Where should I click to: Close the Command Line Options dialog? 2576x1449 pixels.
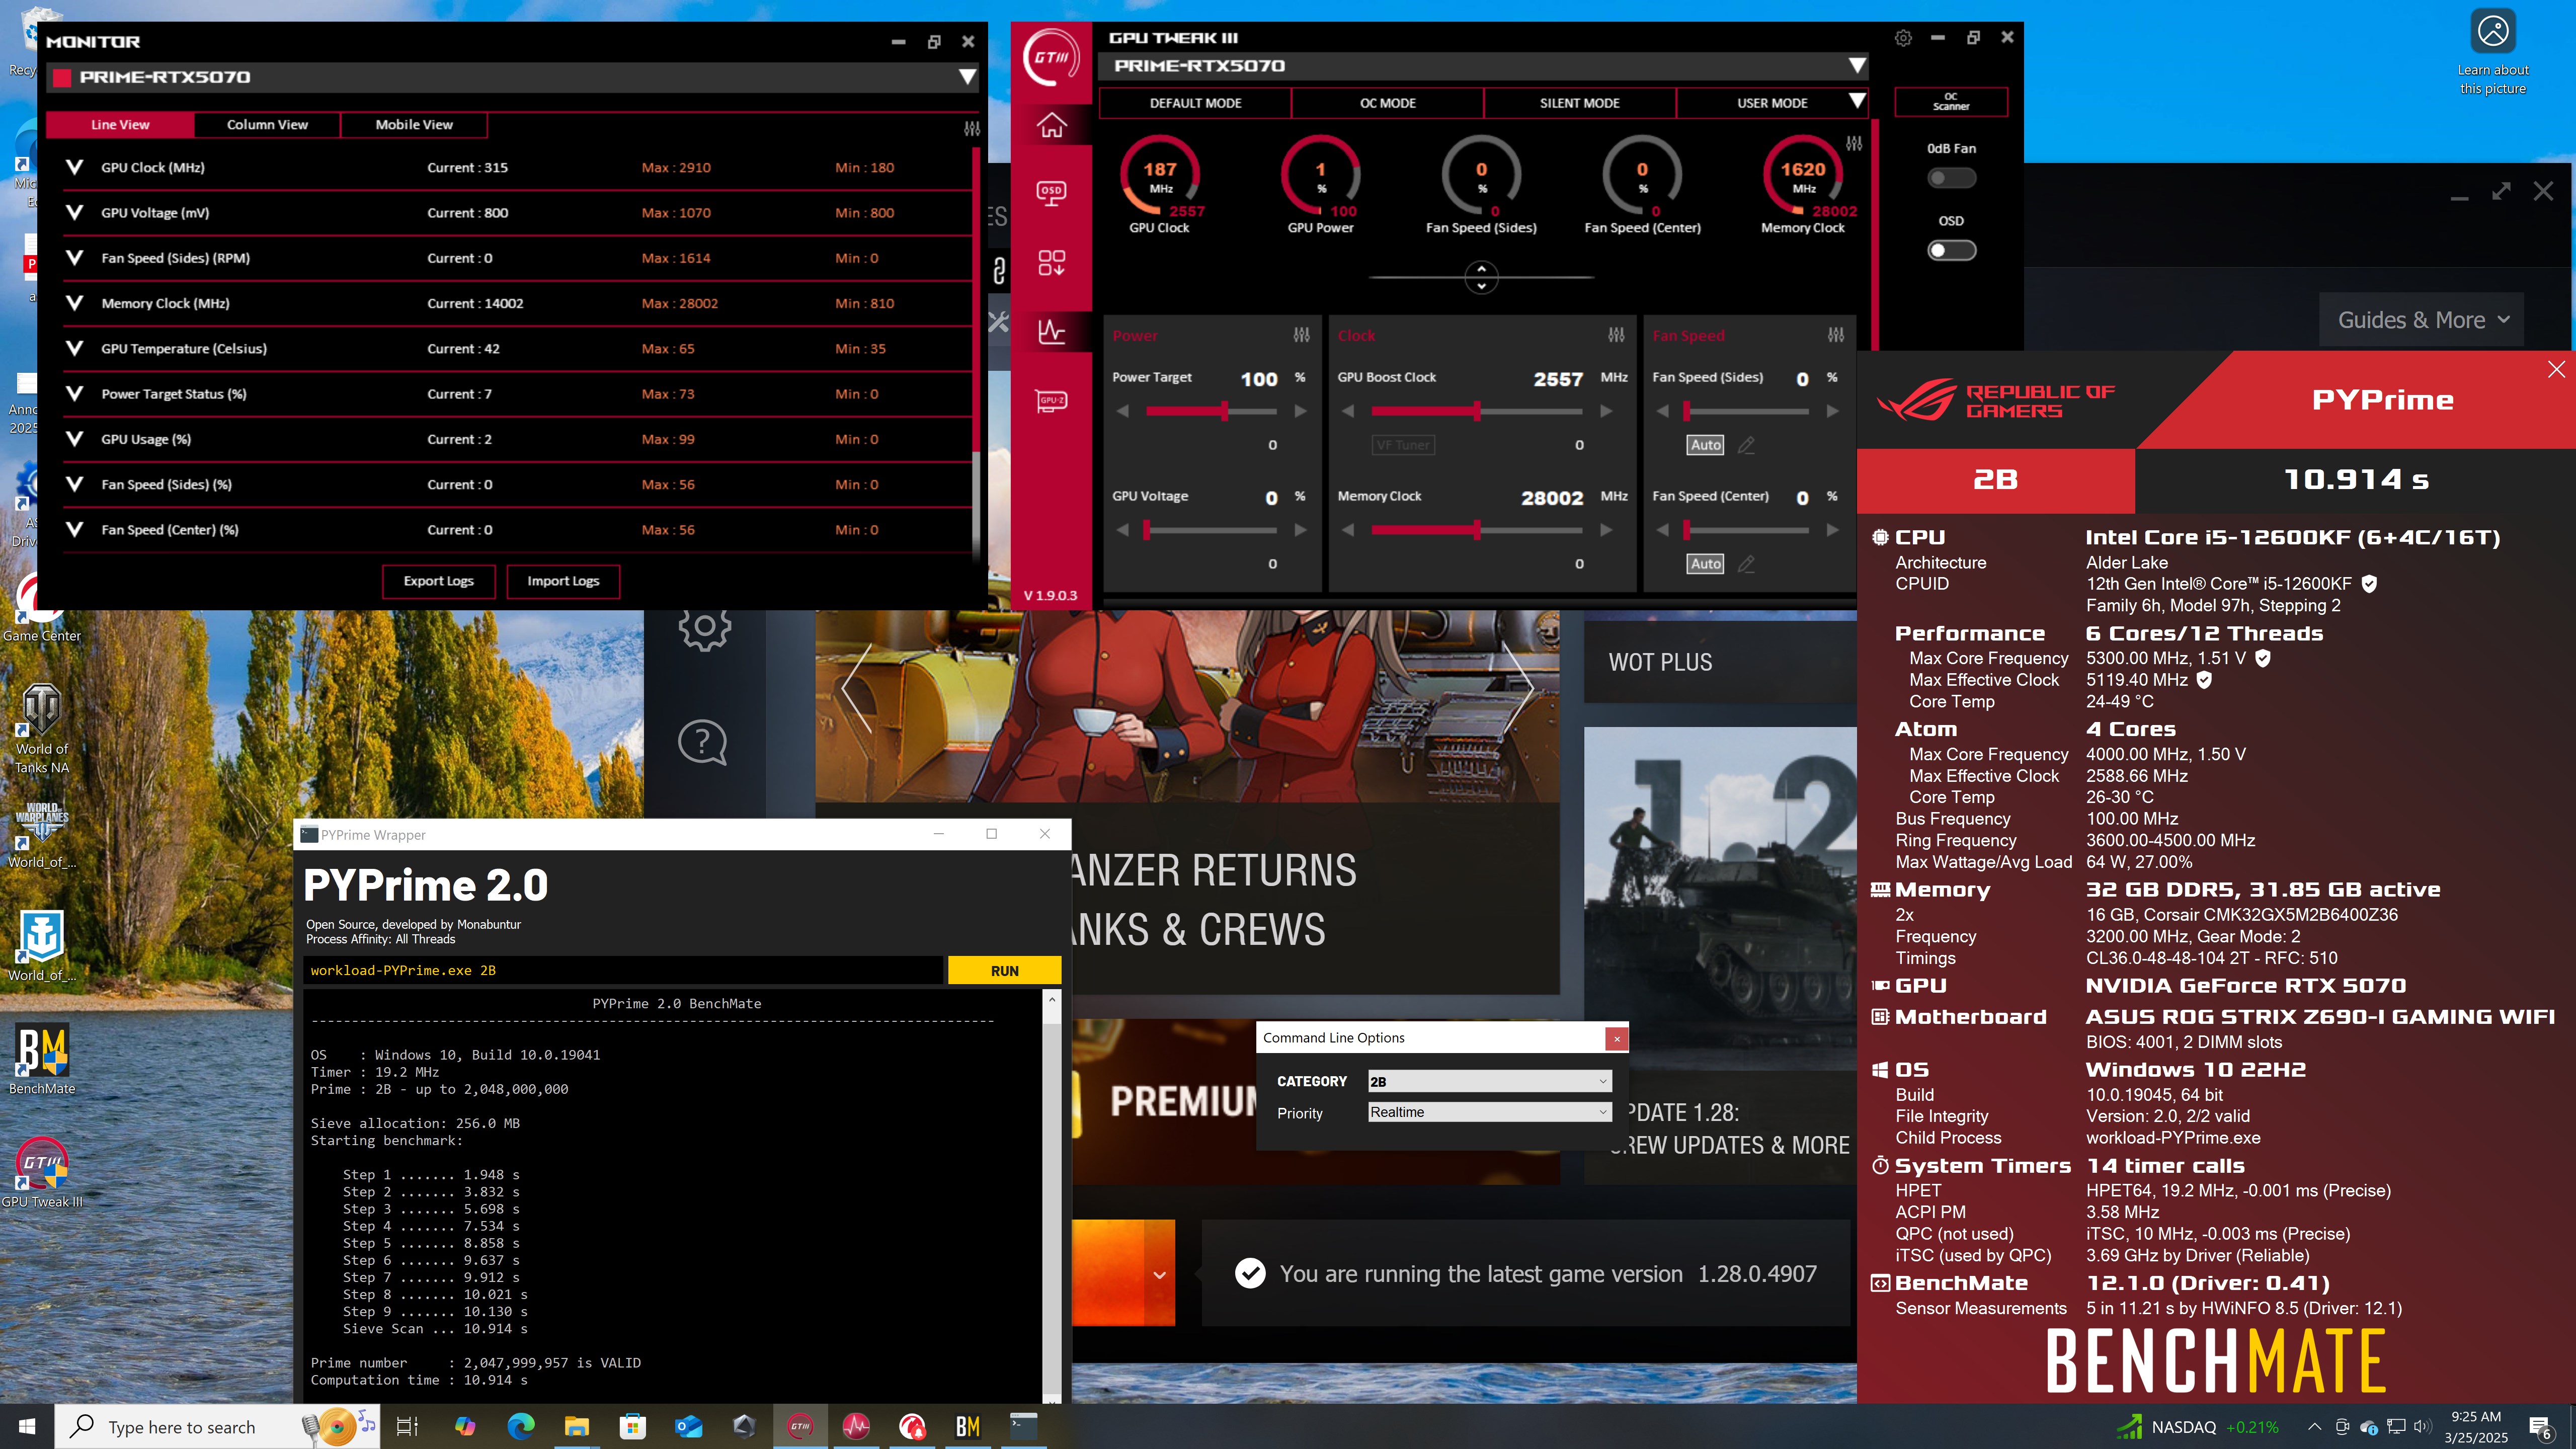[1616, 1040]
